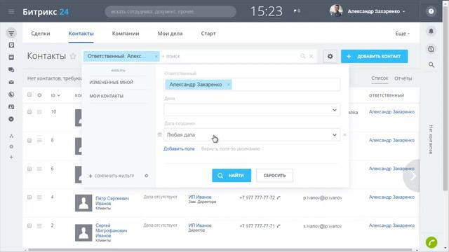Image resolution: width=449 pixels, height=252 pixels.
Task: Click Вернуть поля по умолчанию link
Action: click(x=231, y=149)
